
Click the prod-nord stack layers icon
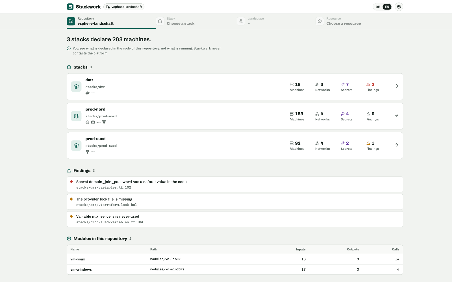click(x=76, y=116)
